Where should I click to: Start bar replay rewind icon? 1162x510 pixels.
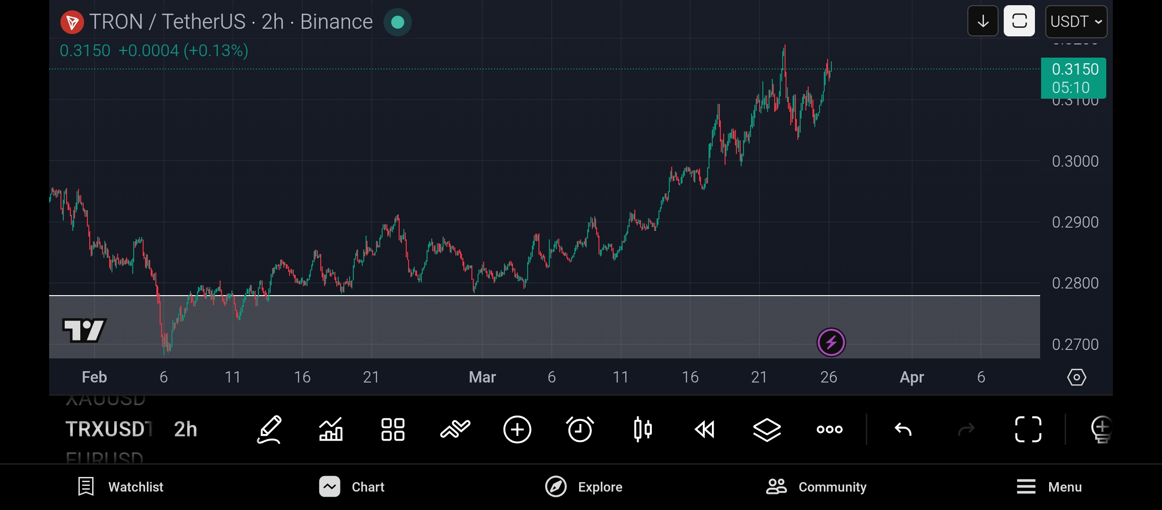pos(705,429)
